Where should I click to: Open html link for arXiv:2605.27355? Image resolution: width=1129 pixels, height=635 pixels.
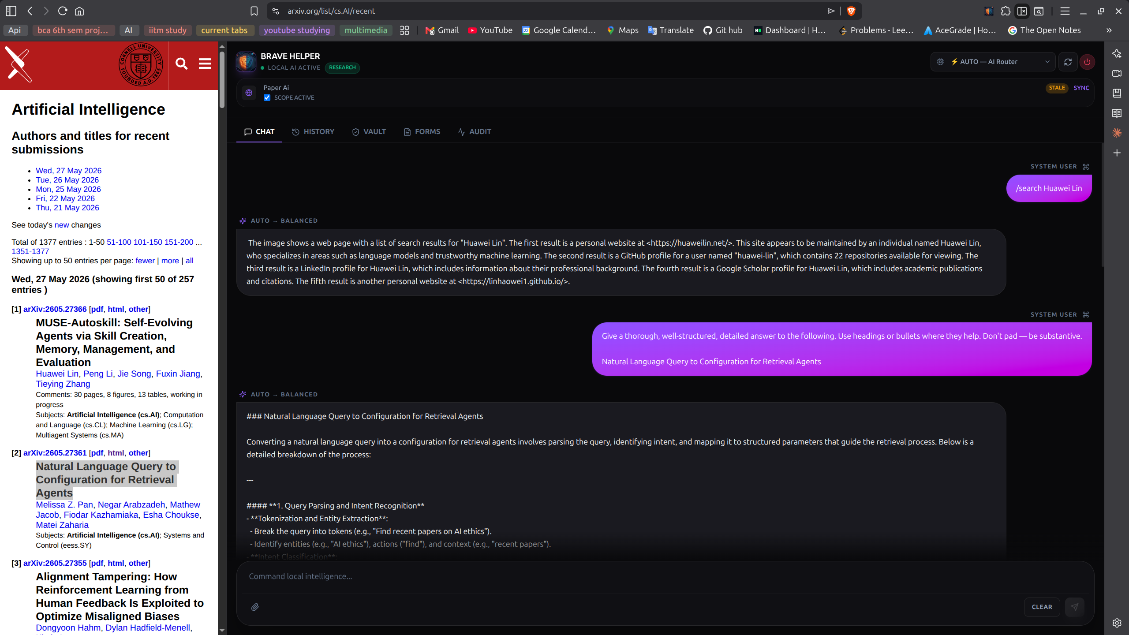(116, 563)
